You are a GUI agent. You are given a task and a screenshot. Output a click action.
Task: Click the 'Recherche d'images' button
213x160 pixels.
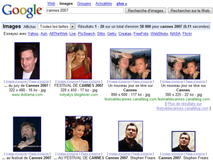[x=146, y=10]
